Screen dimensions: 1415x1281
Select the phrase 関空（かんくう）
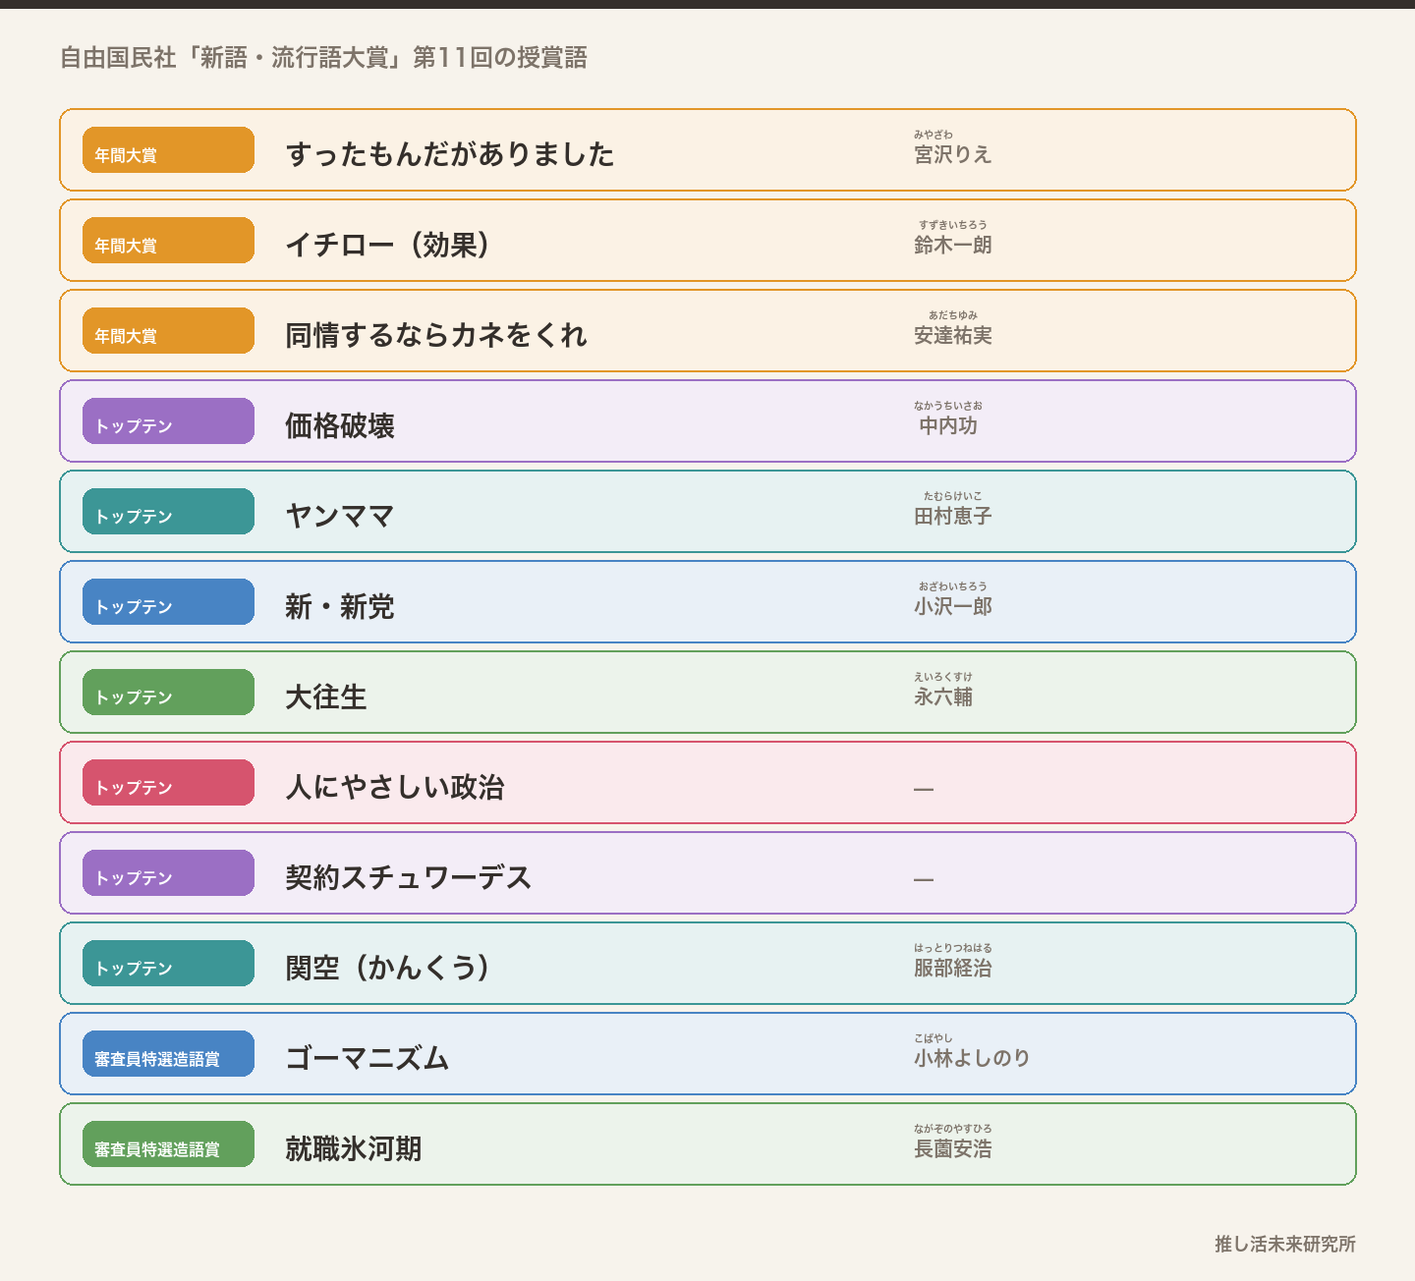pos(387,968)
